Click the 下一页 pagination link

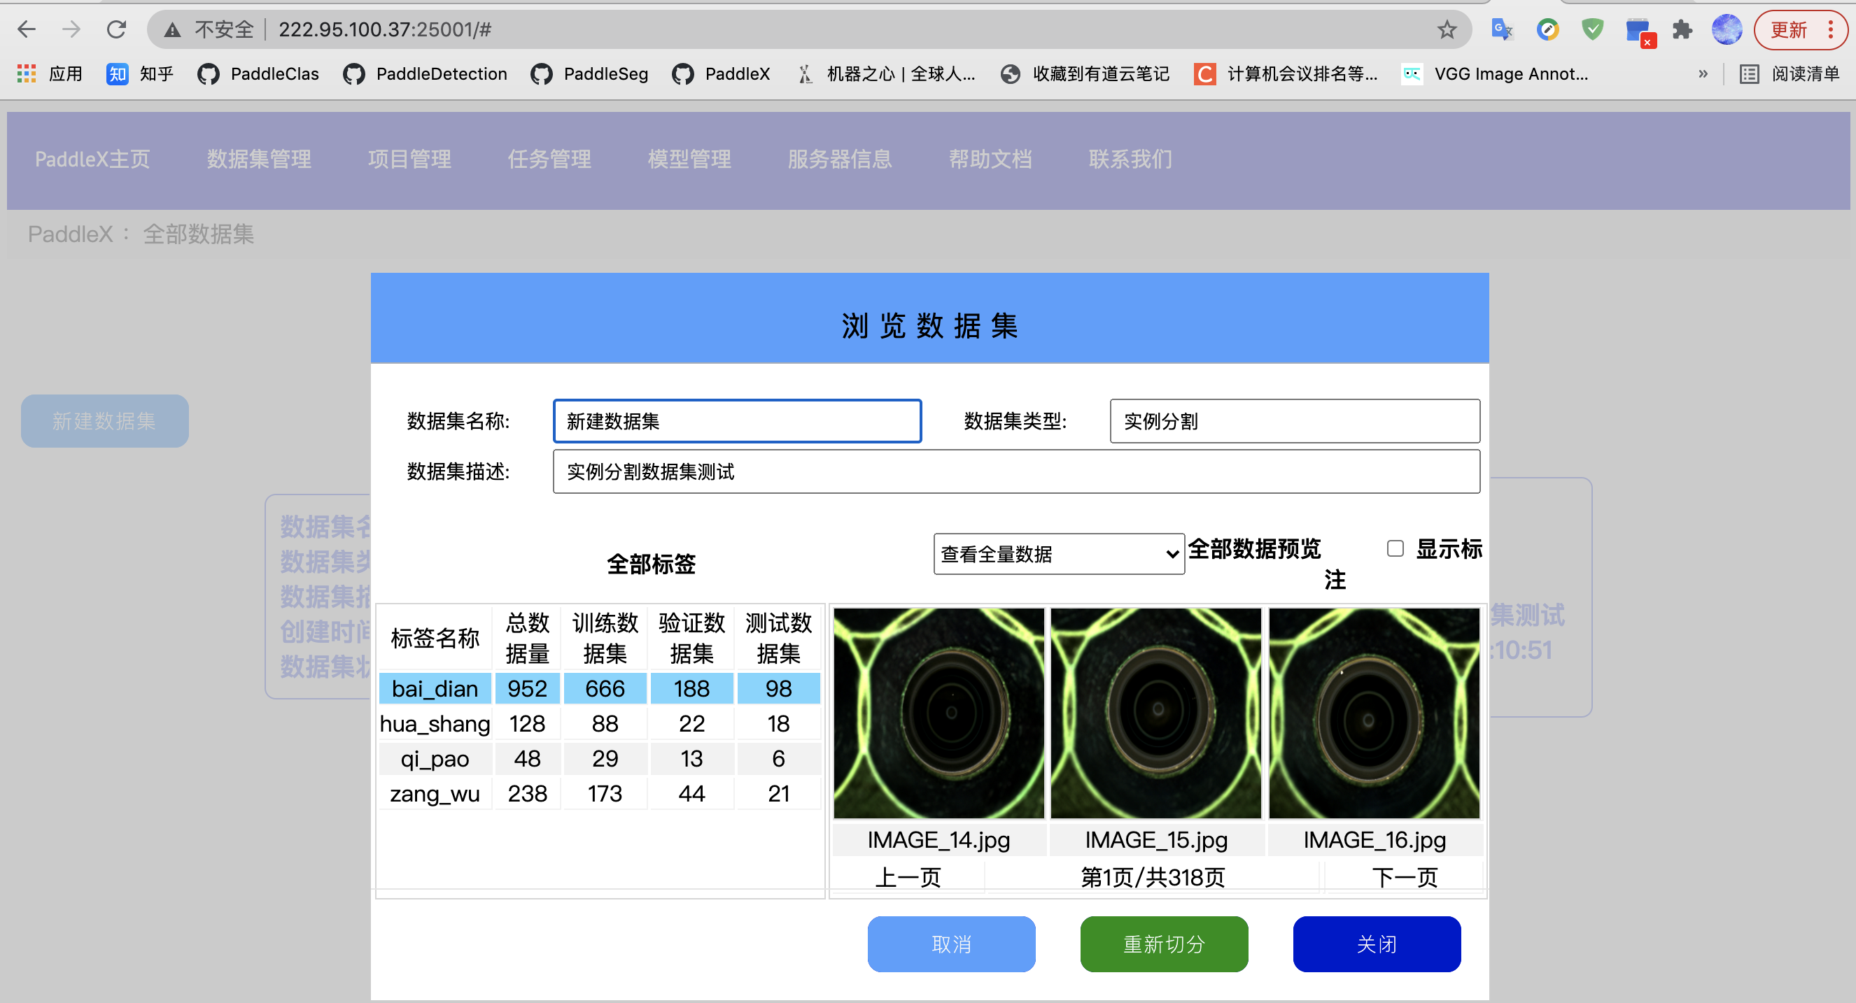[1403, 877]
